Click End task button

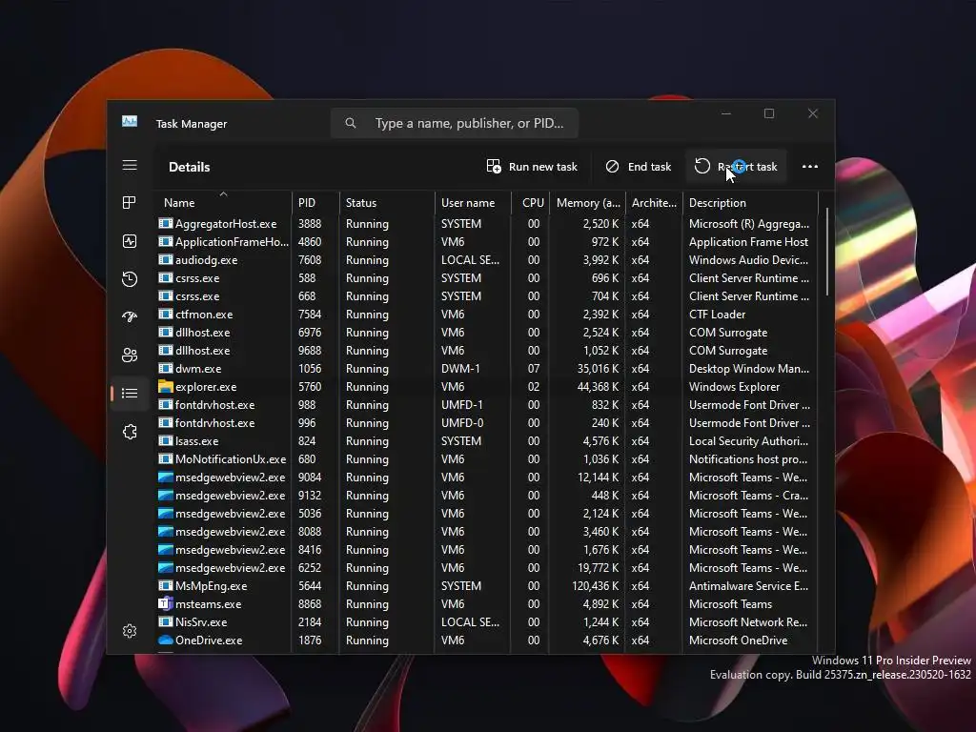click(638, 166)
